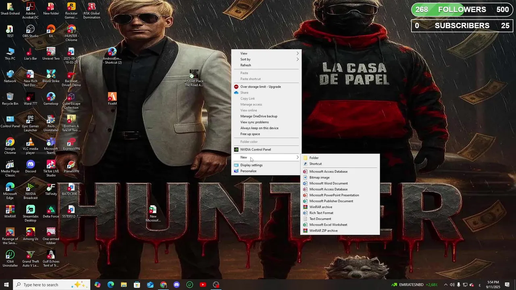Select the Among Us desktop icon
Screen dimensions: 516x290
31,234
